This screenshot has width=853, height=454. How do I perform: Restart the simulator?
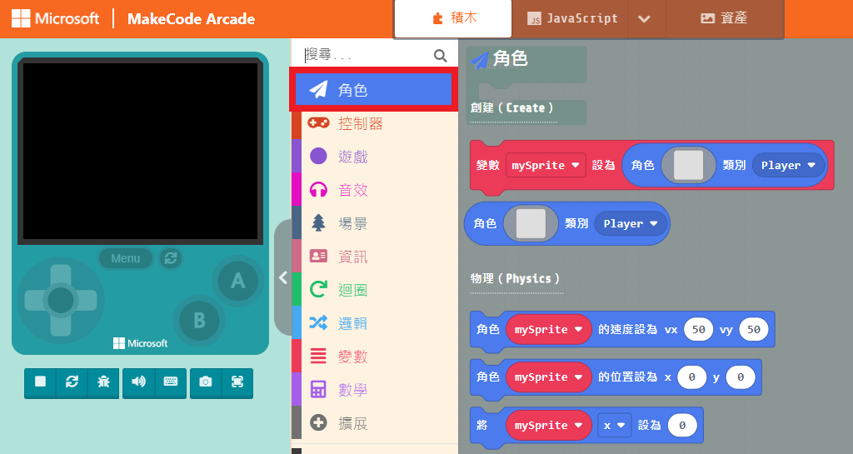[72, 382]
